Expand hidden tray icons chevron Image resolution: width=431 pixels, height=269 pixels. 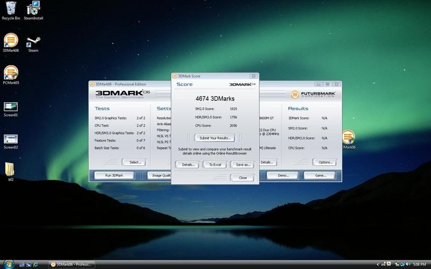point(378,265)
